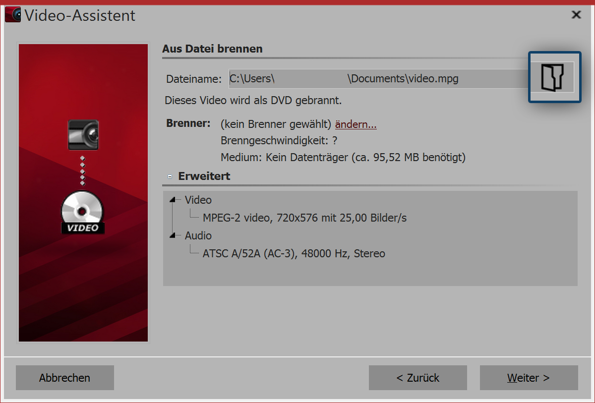Open the ändern link to choose a burner
The image size is (595, 403).
356,124
